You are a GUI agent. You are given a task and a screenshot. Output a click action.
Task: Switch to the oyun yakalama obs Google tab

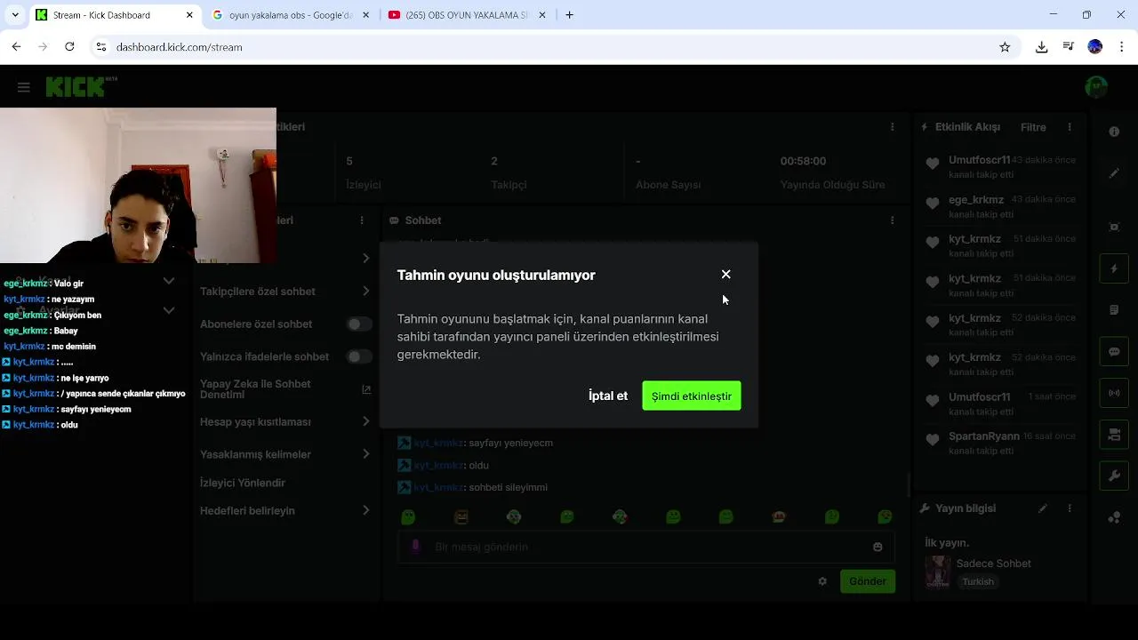pyautogui.click(x=290, y=15)
